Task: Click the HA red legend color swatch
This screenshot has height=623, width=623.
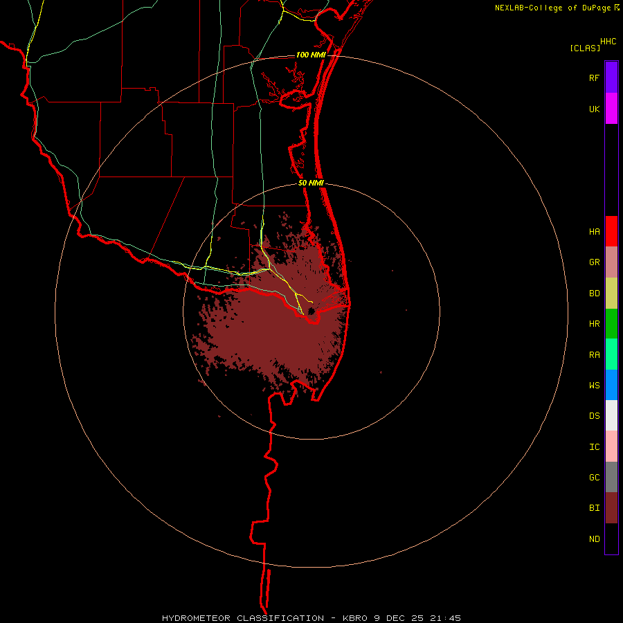Action: click(611, 231)
